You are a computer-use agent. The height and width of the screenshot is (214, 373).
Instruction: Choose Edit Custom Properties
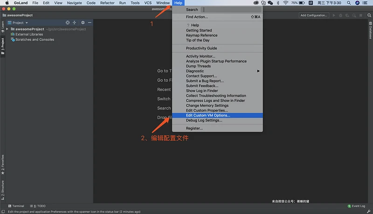217,110
